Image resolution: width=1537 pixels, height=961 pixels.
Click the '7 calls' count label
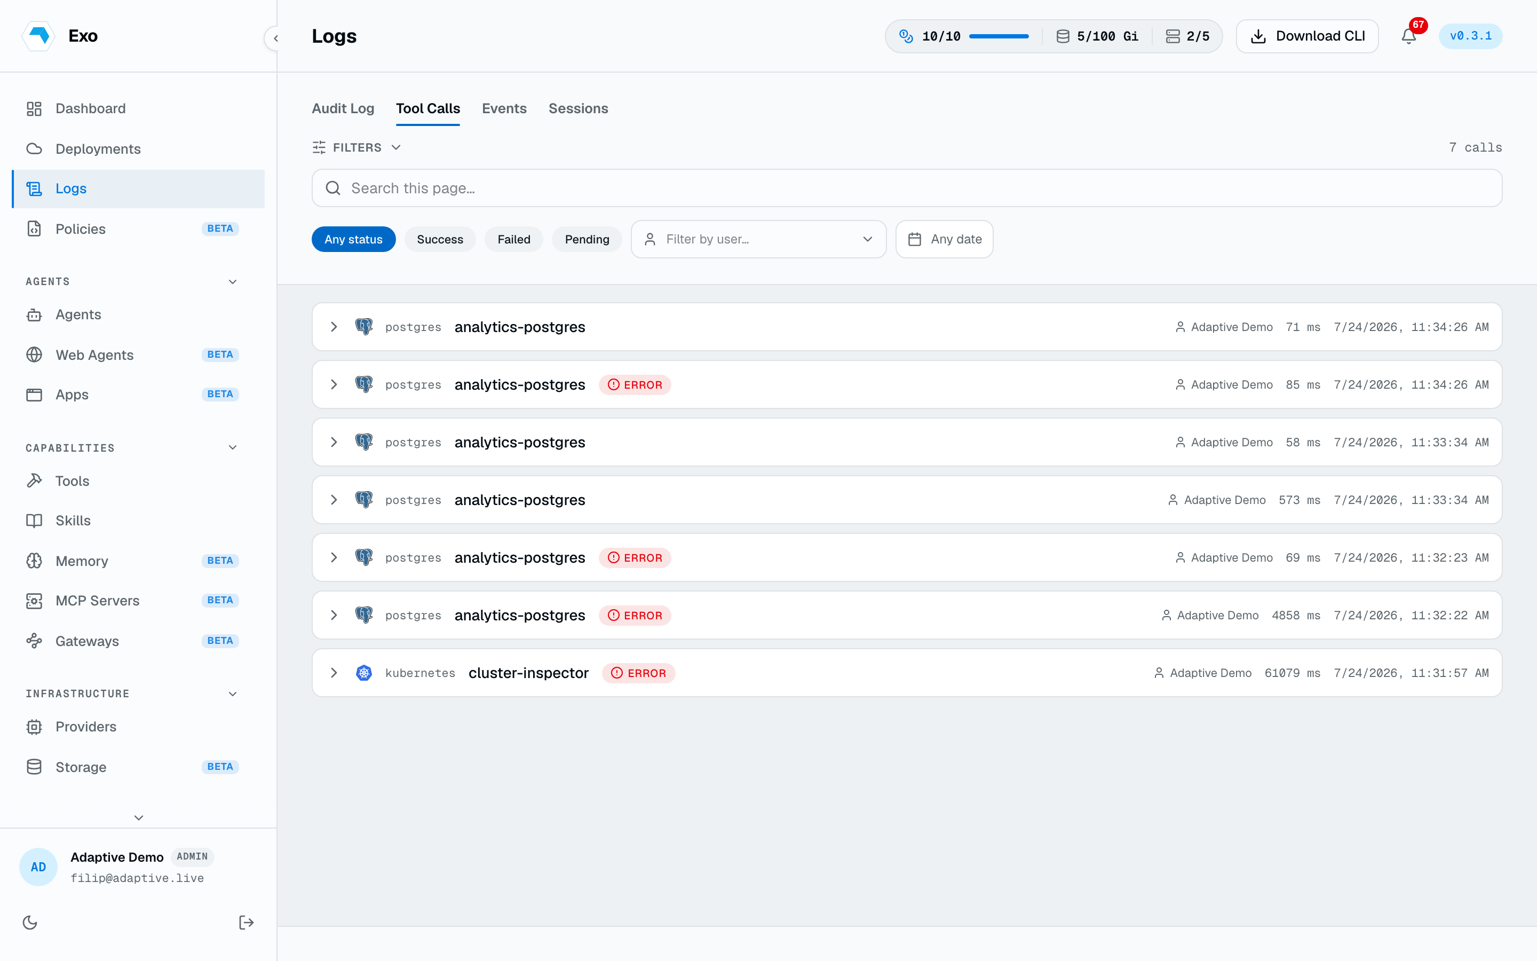1475,147
